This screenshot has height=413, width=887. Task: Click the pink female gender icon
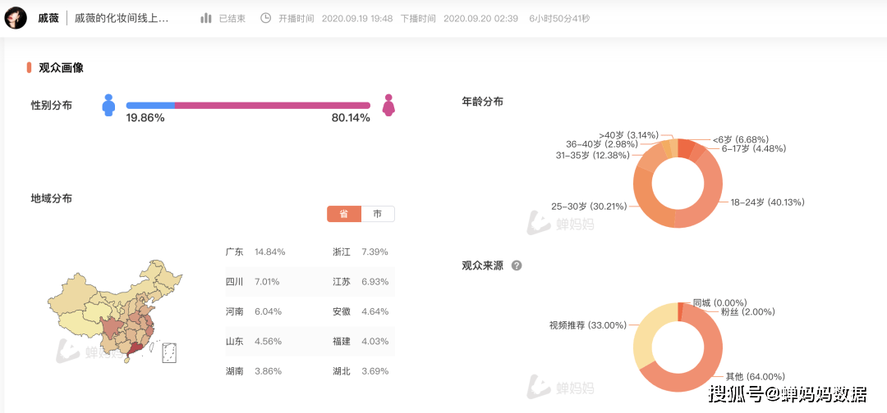pos(388,105)
